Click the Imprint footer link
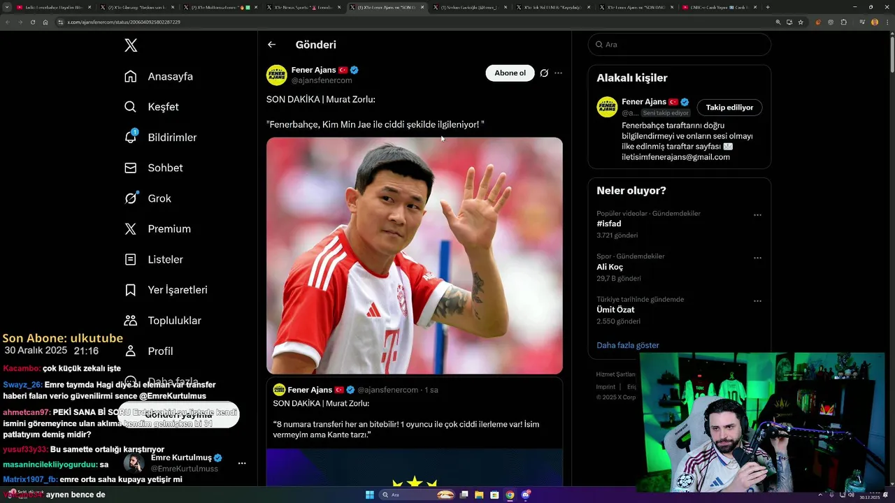The width and height of the screenshot is (895, 503). pos(606,386)
